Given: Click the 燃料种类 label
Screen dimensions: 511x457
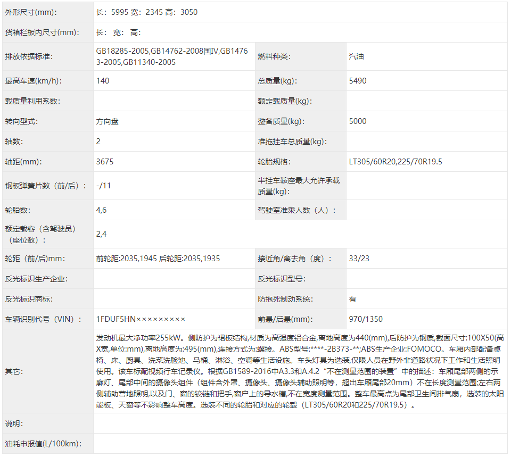Looking at the screenshot, I should click(274, 57).
